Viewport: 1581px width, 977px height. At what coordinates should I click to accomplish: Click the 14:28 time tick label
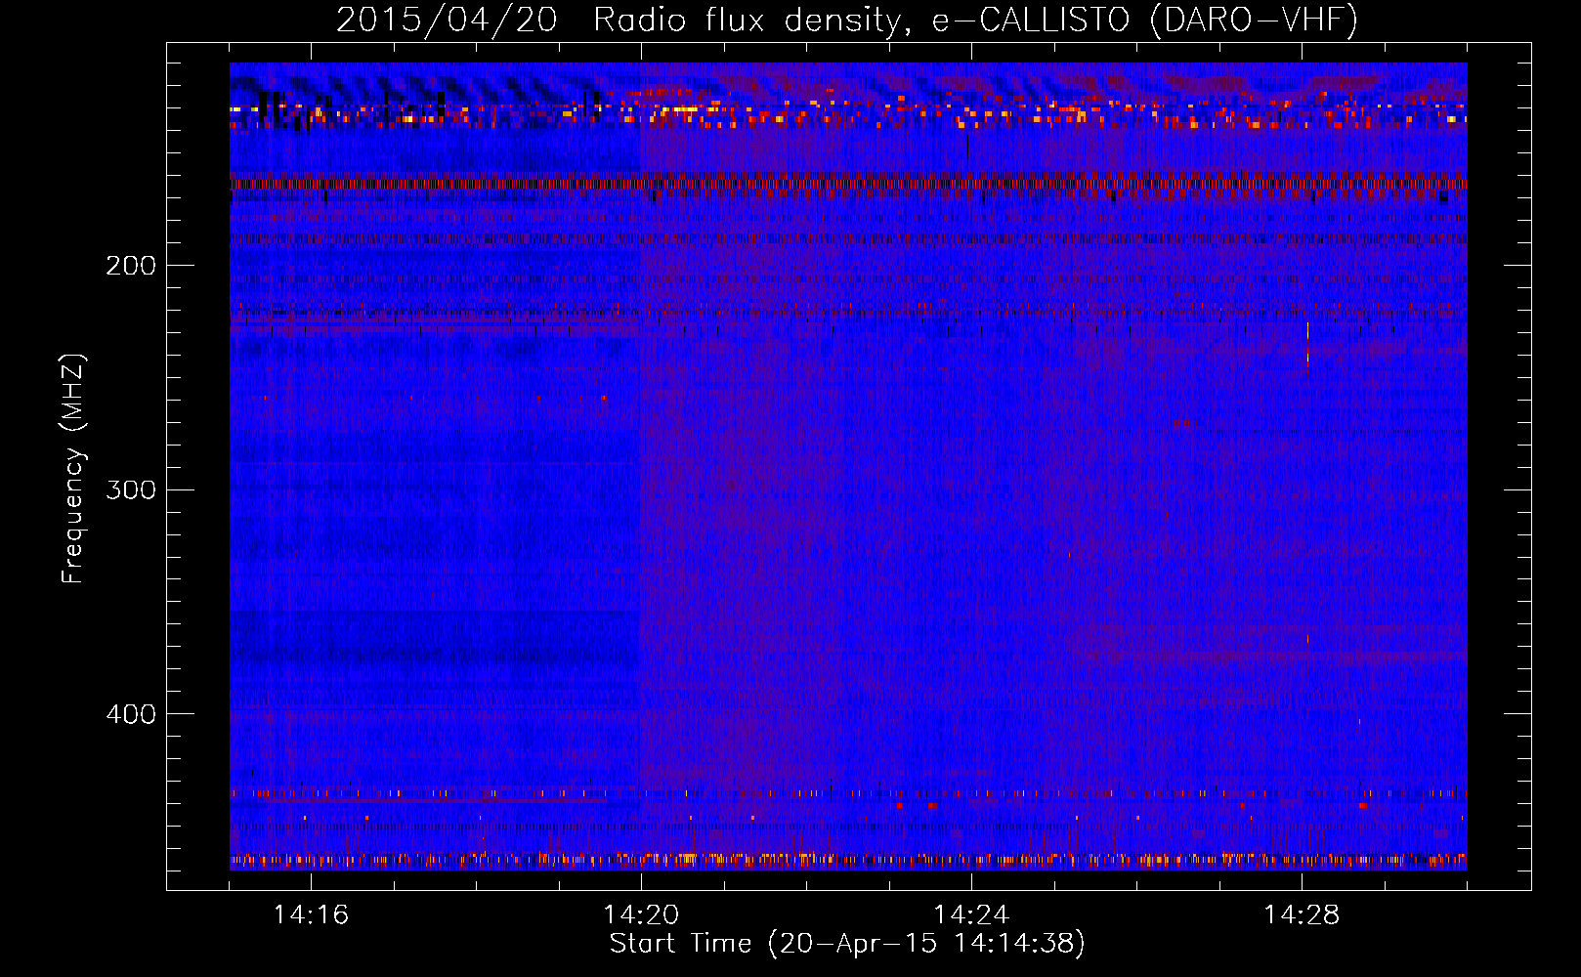pos(1302,914)
